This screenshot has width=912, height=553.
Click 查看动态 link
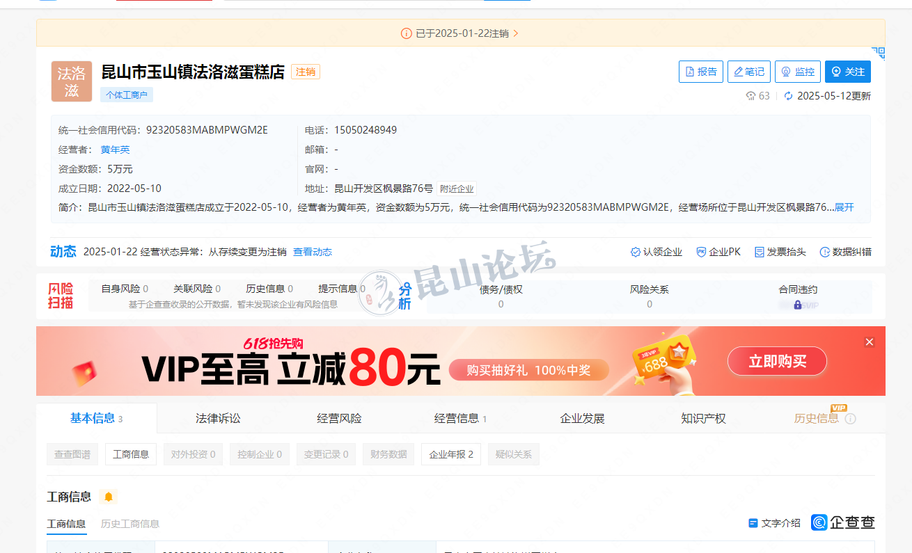(x=313, y=252)
